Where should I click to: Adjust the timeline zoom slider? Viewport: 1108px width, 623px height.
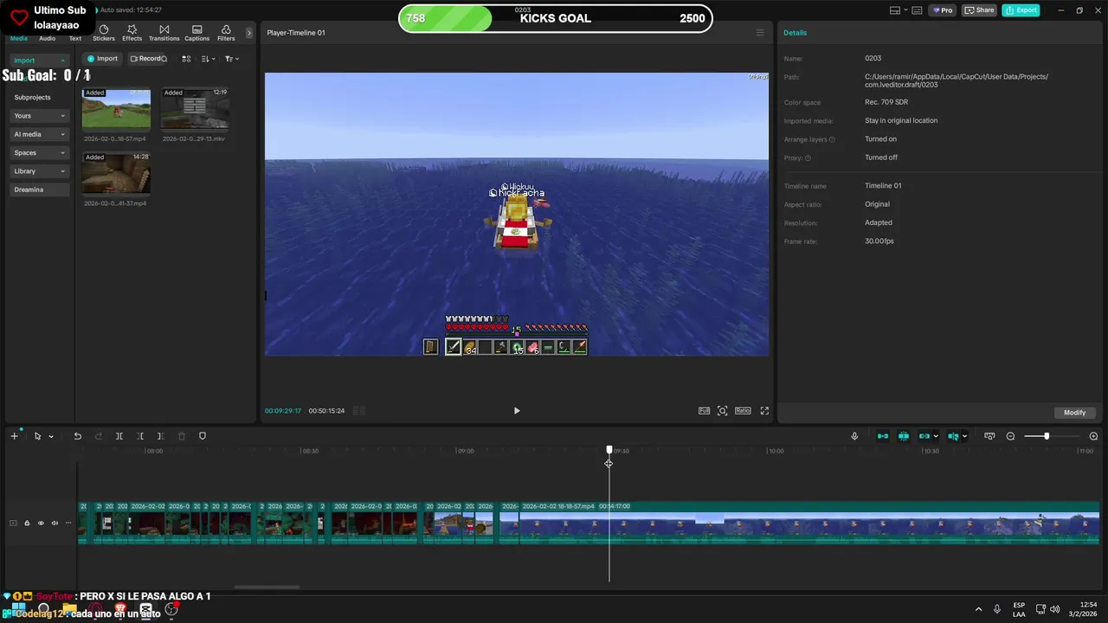tap(1047, 436)
